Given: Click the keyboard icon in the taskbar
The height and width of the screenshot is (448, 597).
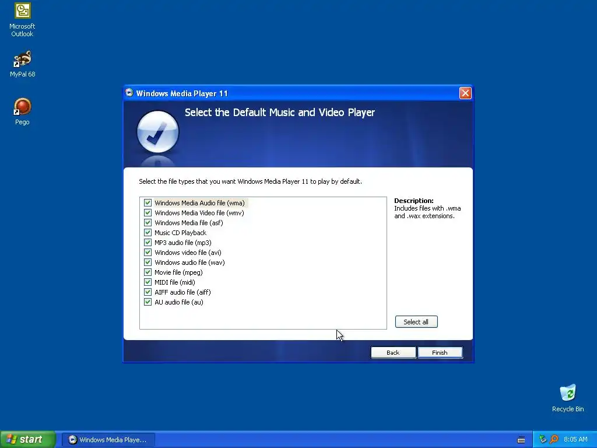Looking at the screenshot, I should tap(521, 440).
